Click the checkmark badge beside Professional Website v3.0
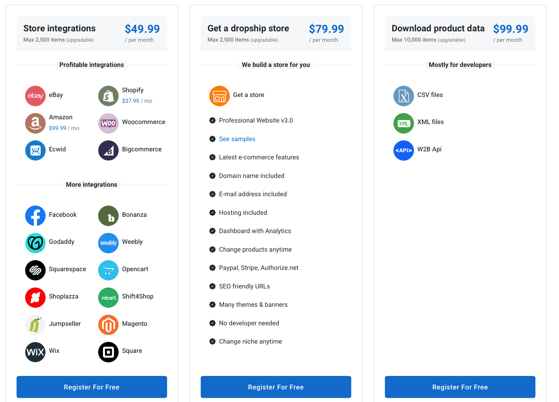559x402 pixels. [x=213, y=121]
